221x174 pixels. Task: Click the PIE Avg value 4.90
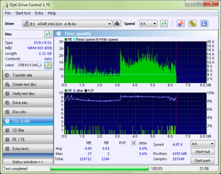pos(88,148)
